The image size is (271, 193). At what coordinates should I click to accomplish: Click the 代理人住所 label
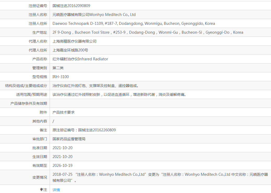click(x=38, y=50)
